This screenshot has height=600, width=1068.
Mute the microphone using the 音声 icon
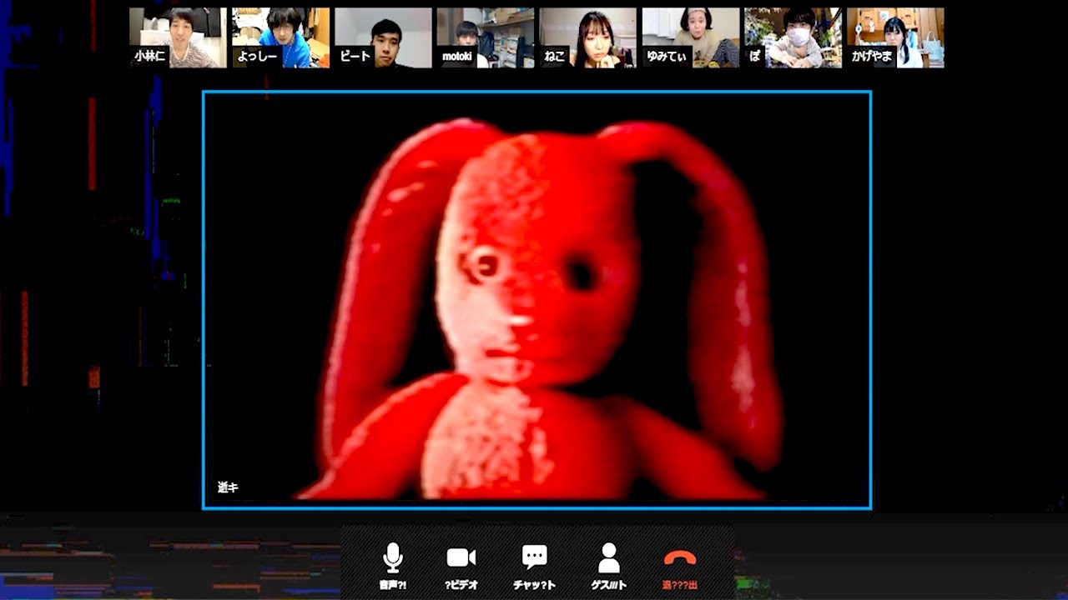pyautogui.click(x=392, y=557)
